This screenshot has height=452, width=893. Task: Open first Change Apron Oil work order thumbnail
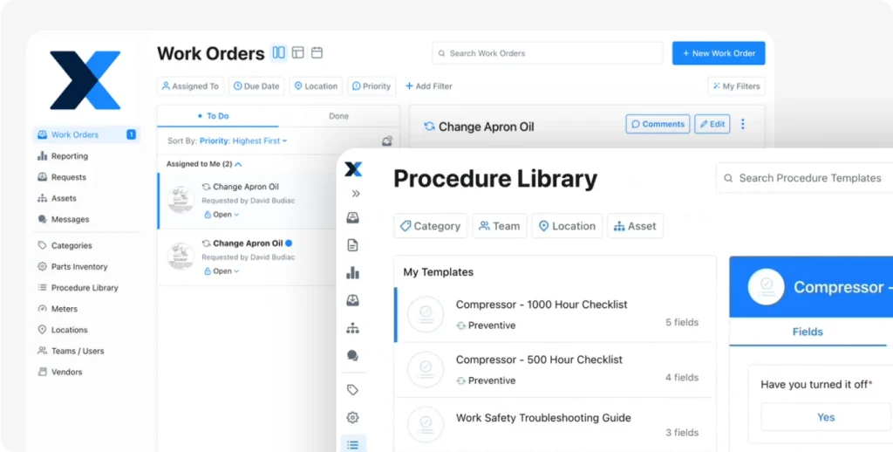coord(181,200)
